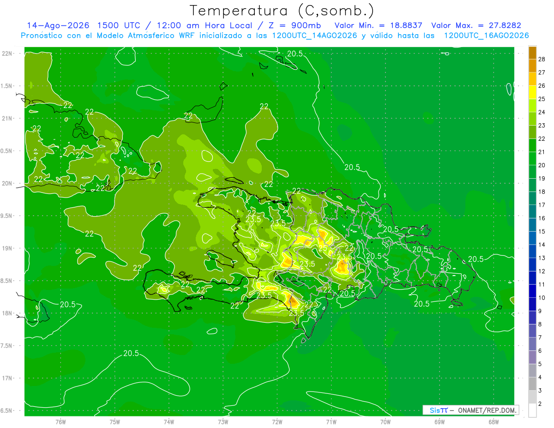Click the "24" value on color scale
554x428 pixels.
(x=542, y=112)
